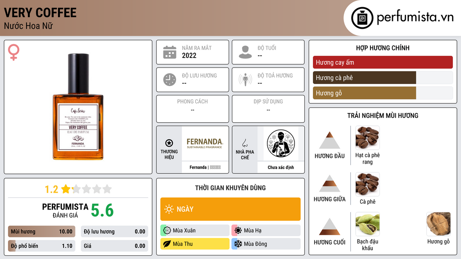Select the Bạch đậu khấu note image
This screenshot has height=259, width=461.
click(x=367, y=224)
